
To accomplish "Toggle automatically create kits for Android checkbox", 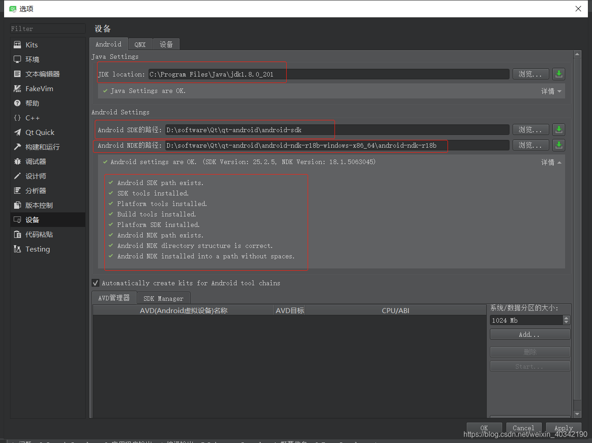I will (96, 283).
